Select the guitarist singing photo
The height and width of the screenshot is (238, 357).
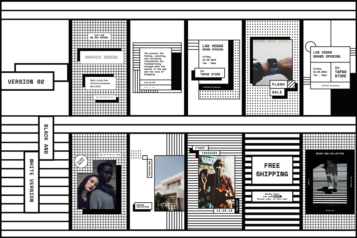click(x=217, y=182)
